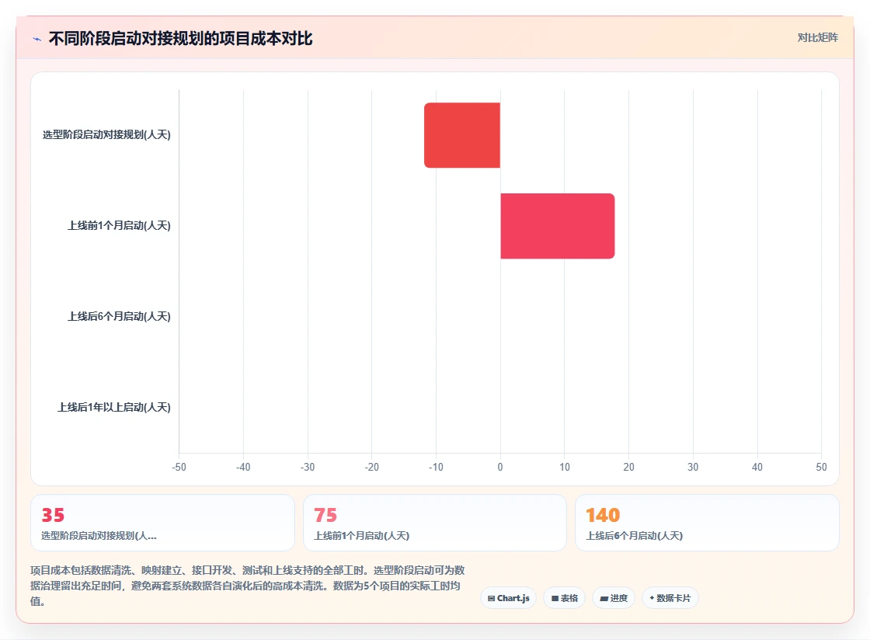Click the card caption 上线前1个月启动(人天)
870x640 pixels.
tap(362, 536)
